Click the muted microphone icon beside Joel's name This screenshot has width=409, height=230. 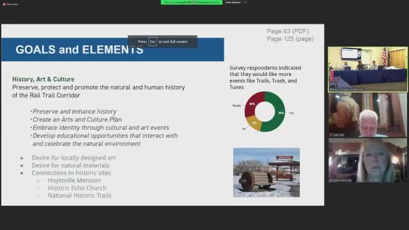(331, 135)
